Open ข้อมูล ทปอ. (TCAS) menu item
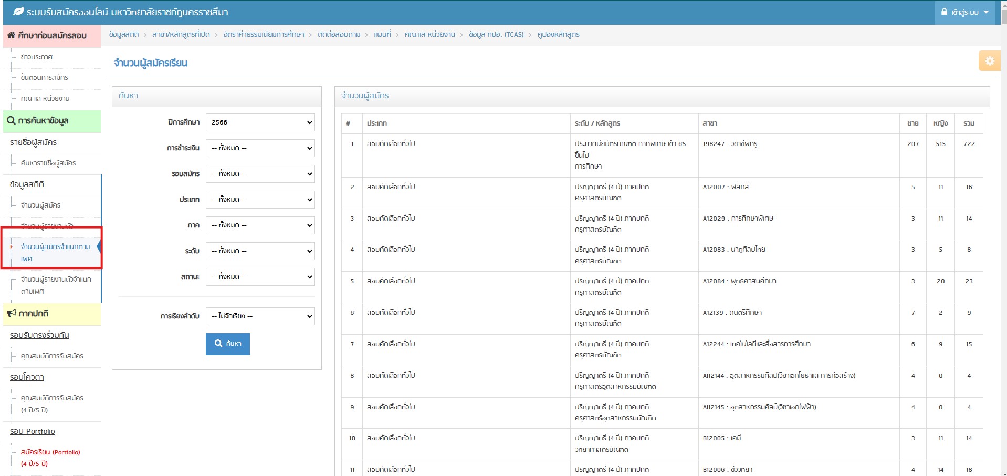This screenshot has height=476, width=1007. click(x=496, y=35)
